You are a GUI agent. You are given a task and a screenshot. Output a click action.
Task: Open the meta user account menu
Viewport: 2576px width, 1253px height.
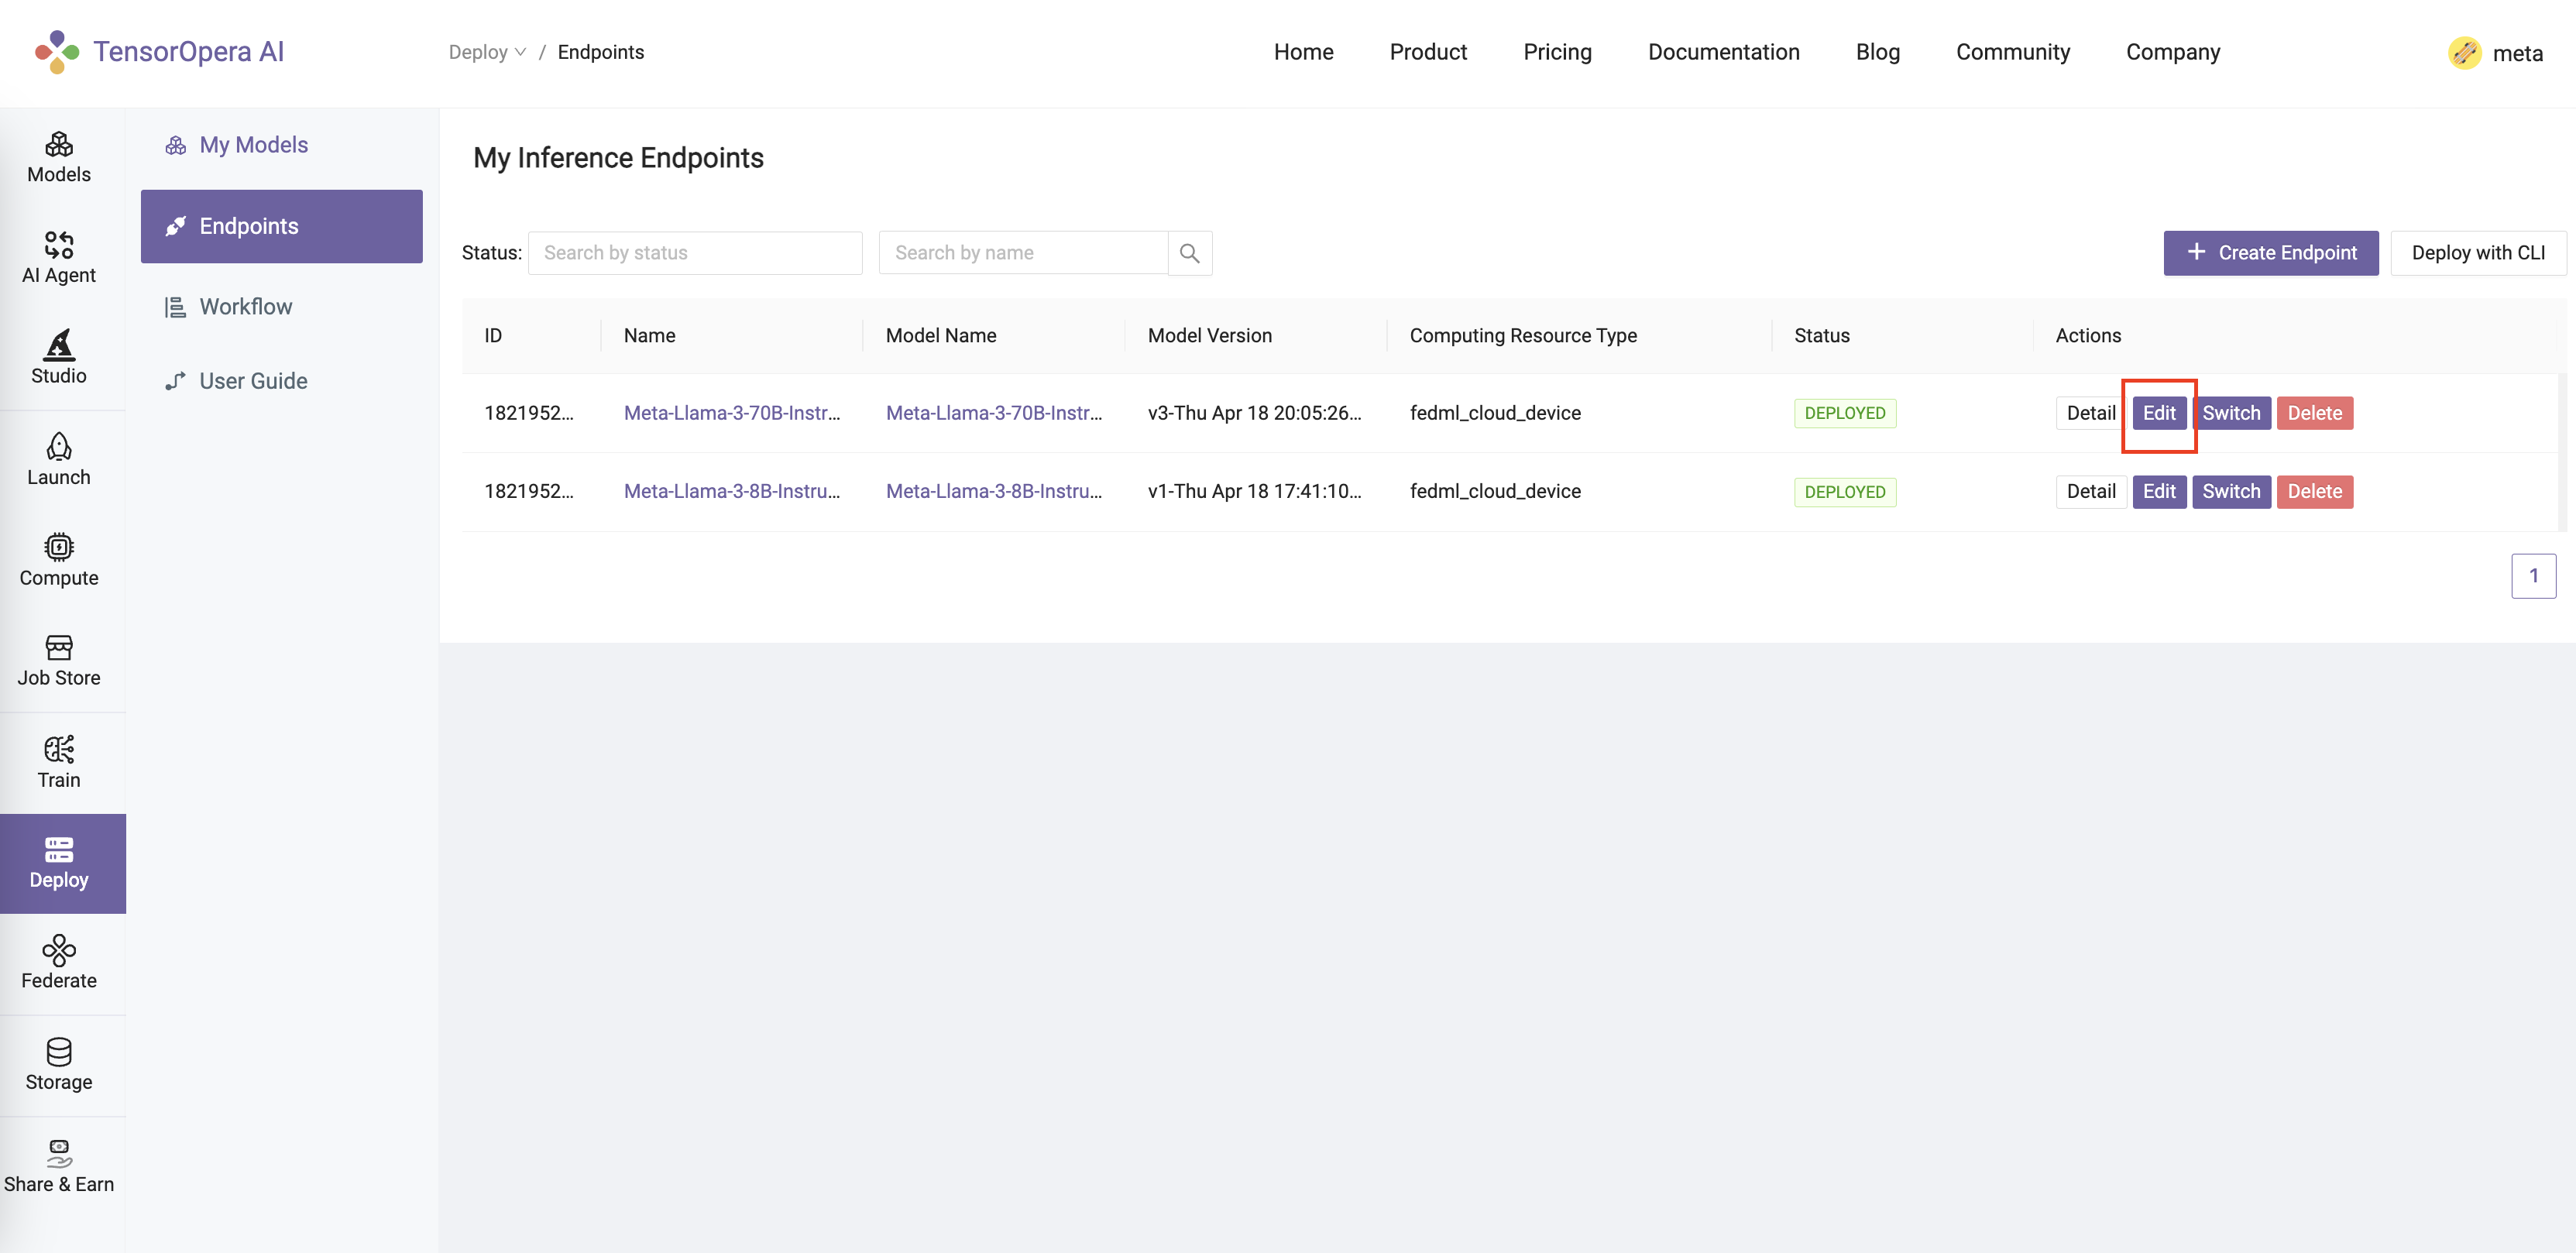2496,53
